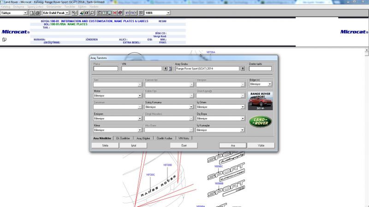Click the Sıfırla button
The image size is (369, 207).
105,146
